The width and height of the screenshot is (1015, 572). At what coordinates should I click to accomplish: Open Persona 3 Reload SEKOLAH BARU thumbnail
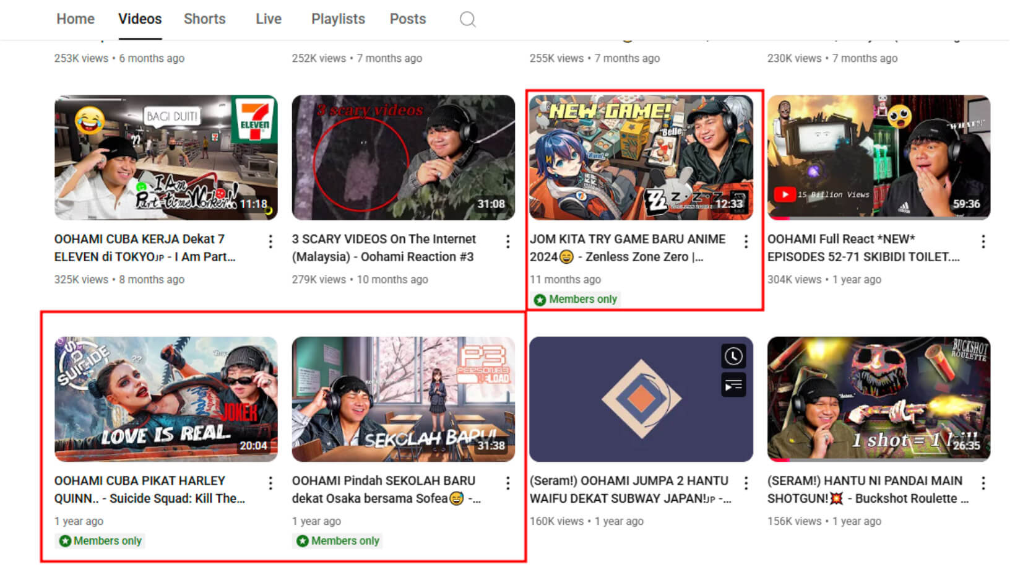pyautogui.click(x=404, y=399)
